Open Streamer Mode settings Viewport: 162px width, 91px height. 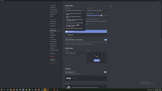pyautogui.click(x=53, y=46)
